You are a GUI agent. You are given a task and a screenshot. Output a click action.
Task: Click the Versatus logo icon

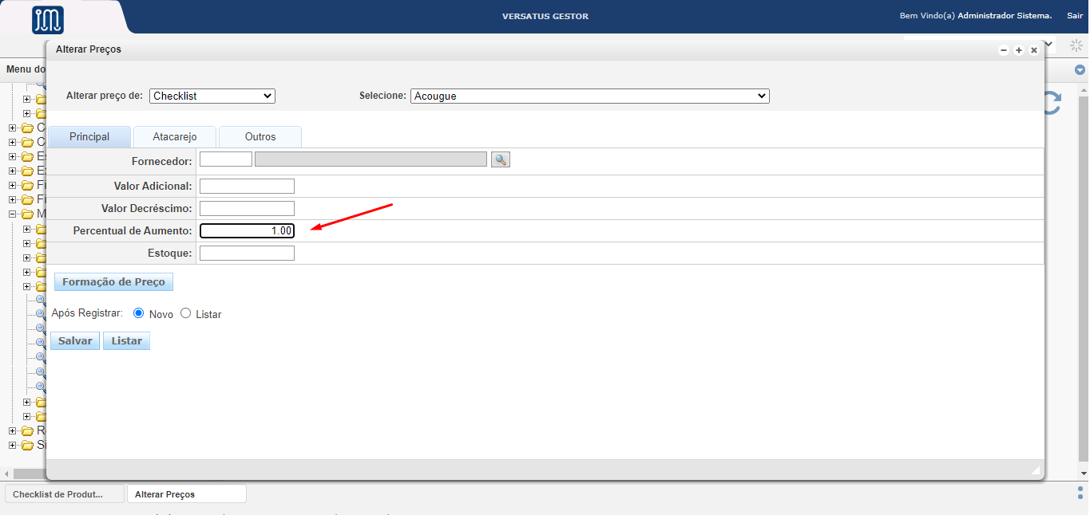coord(48,20)
